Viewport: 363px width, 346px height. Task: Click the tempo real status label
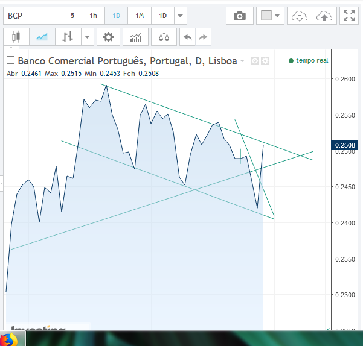[x=312, y=60]
